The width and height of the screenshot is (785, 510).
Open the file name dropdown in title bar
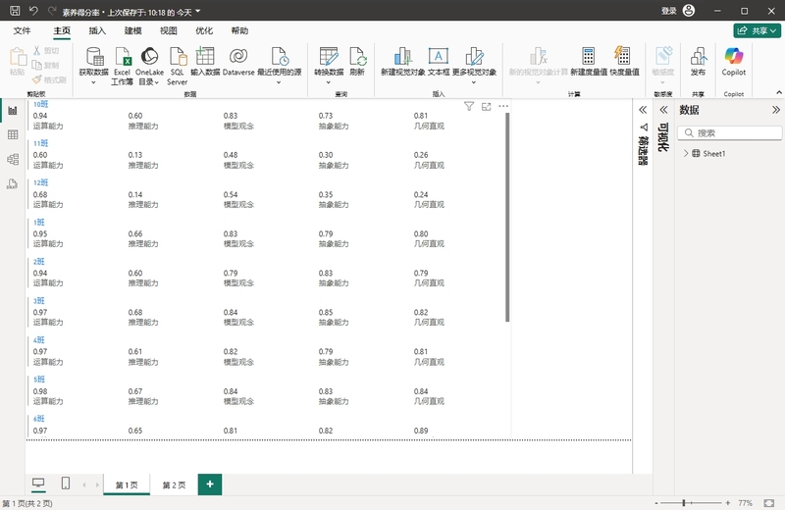[x=198, y=11]
